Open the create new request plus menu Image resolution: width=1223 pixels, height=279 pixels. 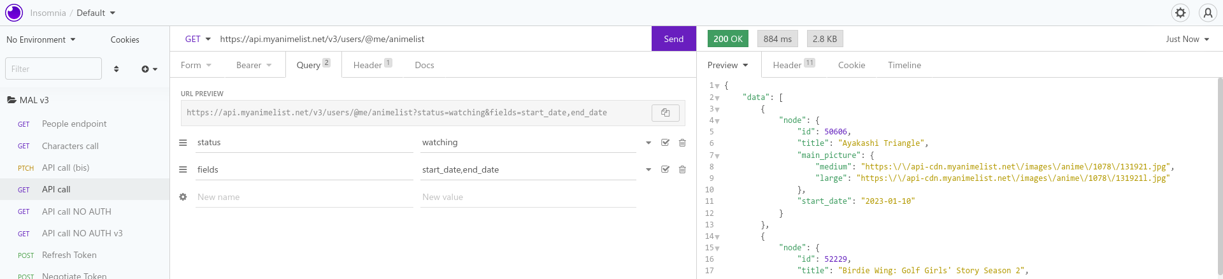[x=149, y=69]
